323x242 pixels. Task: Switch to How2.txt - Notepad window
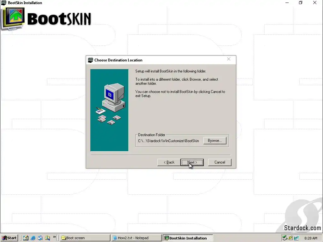click(136, 238)
